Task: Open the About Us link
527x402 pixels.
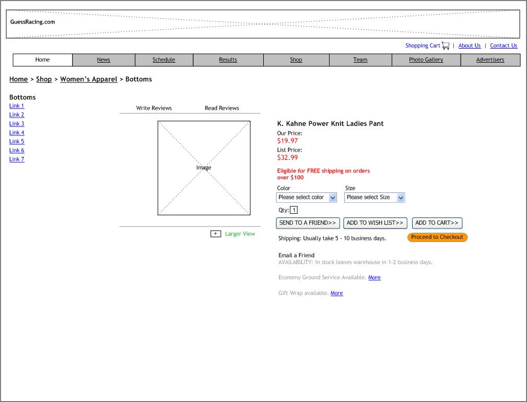Action: point(469,46)
